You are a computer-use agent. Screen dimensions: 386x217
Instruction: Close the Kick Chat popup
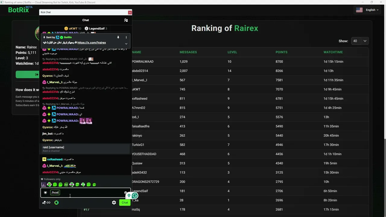click(130, 12)
